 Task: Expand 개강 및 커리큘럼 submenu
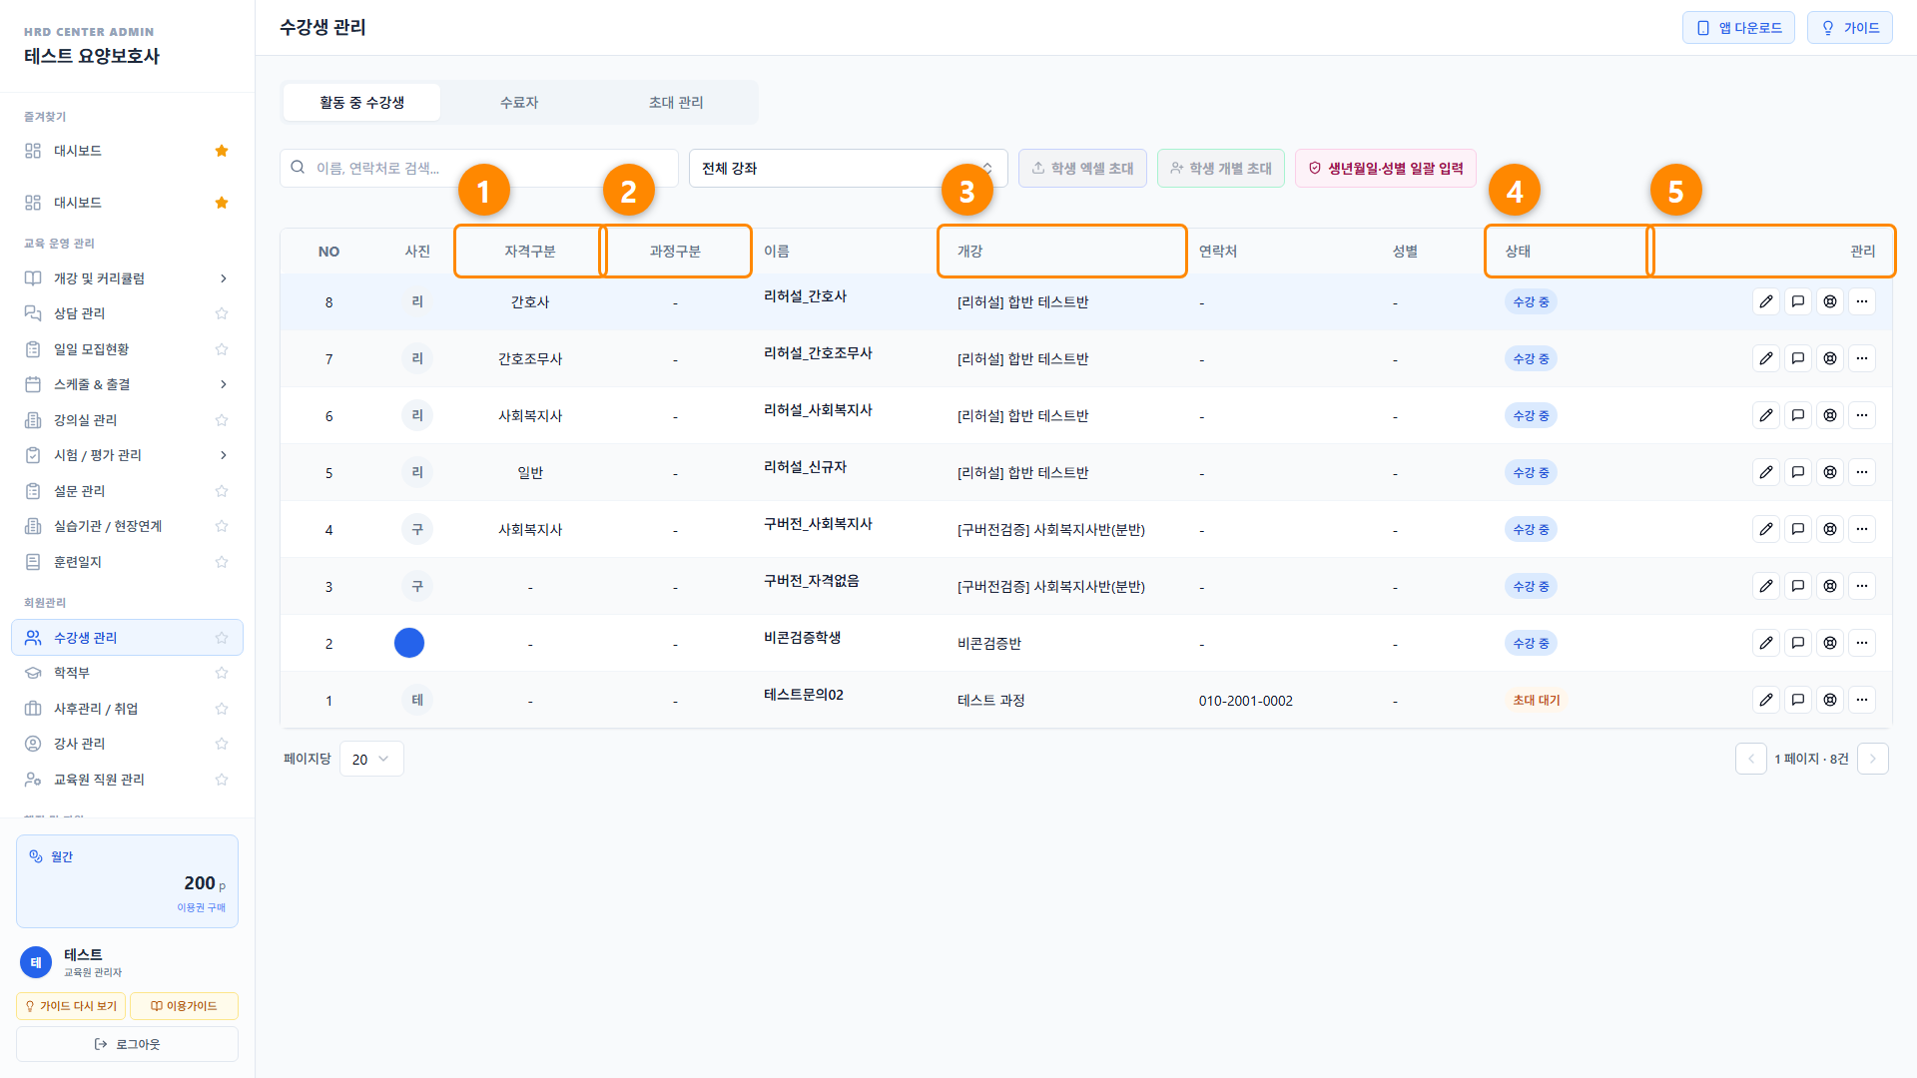[x=223, y=278]
